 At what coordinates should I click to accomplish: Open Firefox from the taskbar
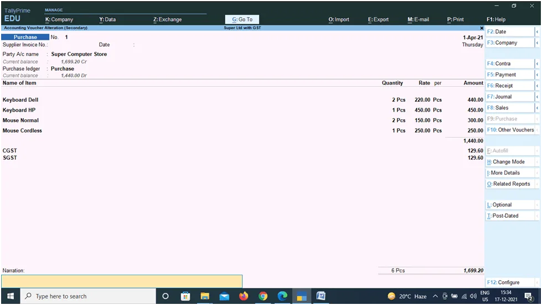click(244, 296)
